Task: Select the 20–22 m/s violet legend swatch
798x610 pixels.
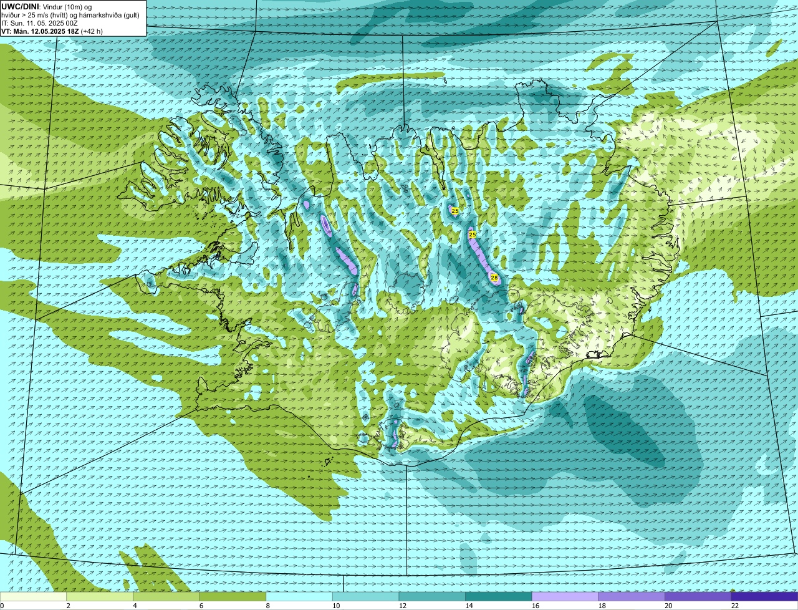Action: [698, 596]
